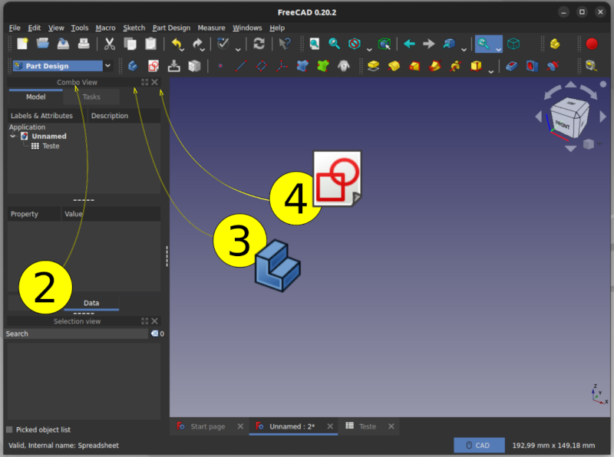
Task: Open the Part Design menu
Action: click(x=171, y=28)
